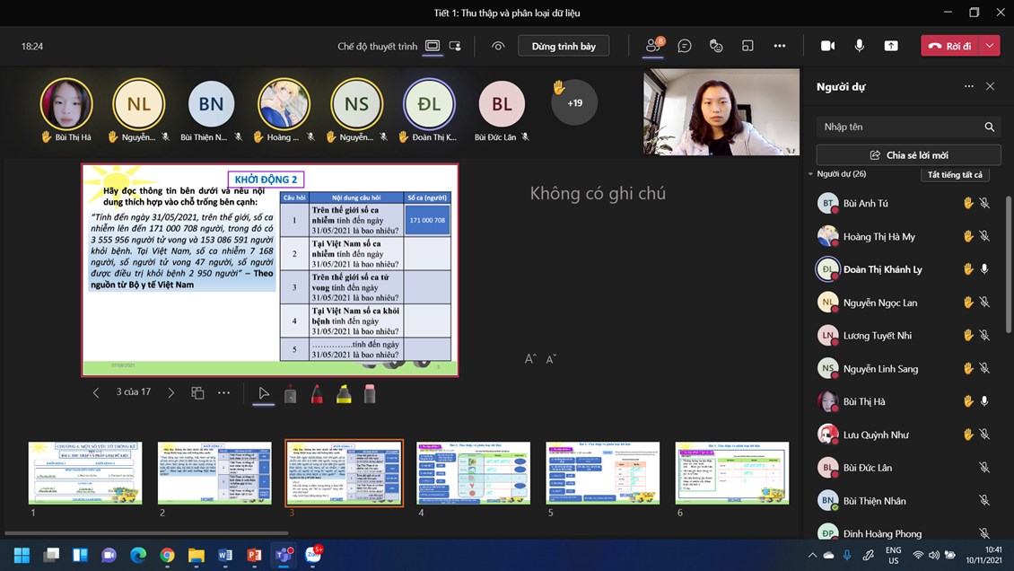Screen dimensions: 1014x571
Task: Open more options beside Người dự header
Action: point(968,87)
